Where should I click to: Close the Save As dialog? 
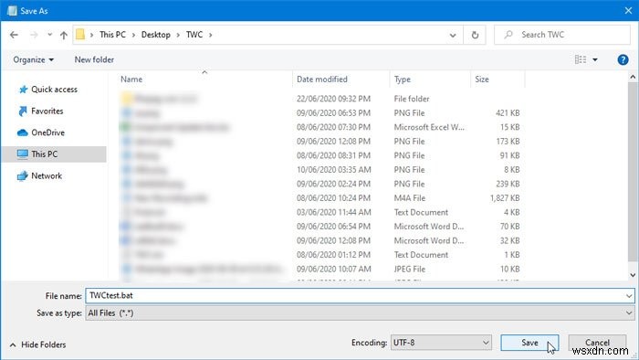[x=628, y=11]
